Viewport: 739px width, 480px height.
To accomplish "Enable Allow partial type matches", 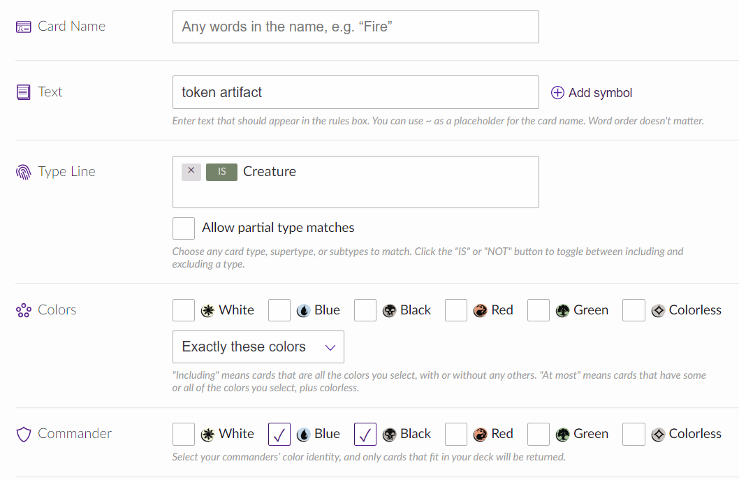I will click(184, 228).
